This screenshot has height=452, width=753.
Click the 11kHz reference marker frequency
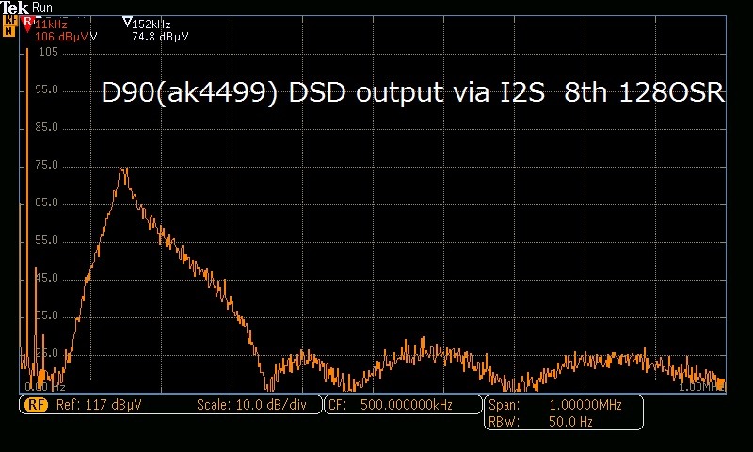tap(51, 24)
